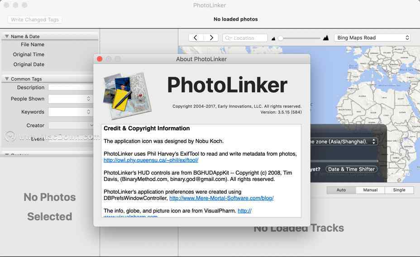Open the time zone (Asia/Shanghai) popup
Screen dimensions: 420x257
coord(344,141)
